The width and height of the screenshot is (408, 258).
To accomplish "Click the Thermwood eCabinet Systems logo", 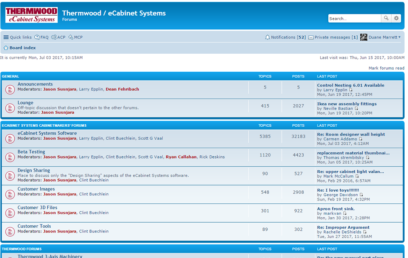I will [x=31, y=15].
